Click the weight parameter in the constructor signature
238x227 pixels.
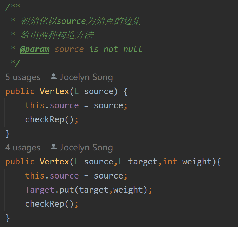(197, 162)
